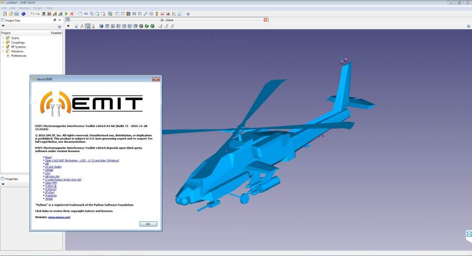Open the Window menu
The image size is (472, 256).
[x=24, y=8]
